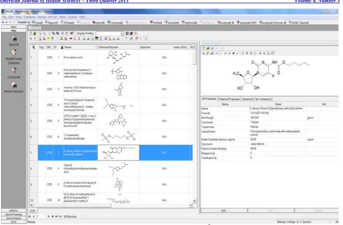The image size is (343, 225).
Task: Switch to the Sel. Substructs tab
Action: coord(263,99)
